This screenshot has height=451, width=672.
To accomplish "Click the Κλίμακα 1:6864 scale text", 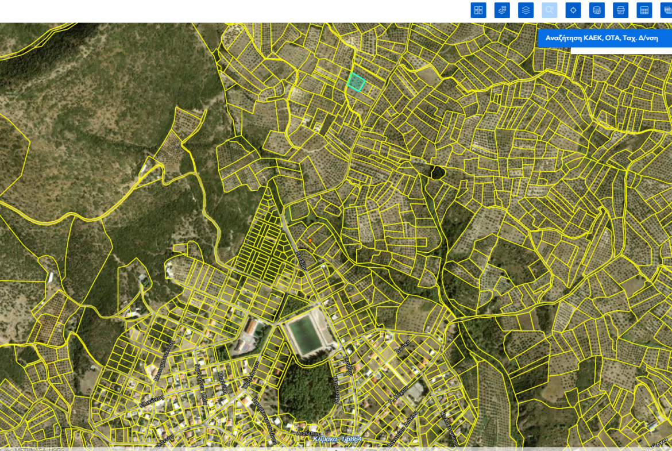I will coord(337,439).
